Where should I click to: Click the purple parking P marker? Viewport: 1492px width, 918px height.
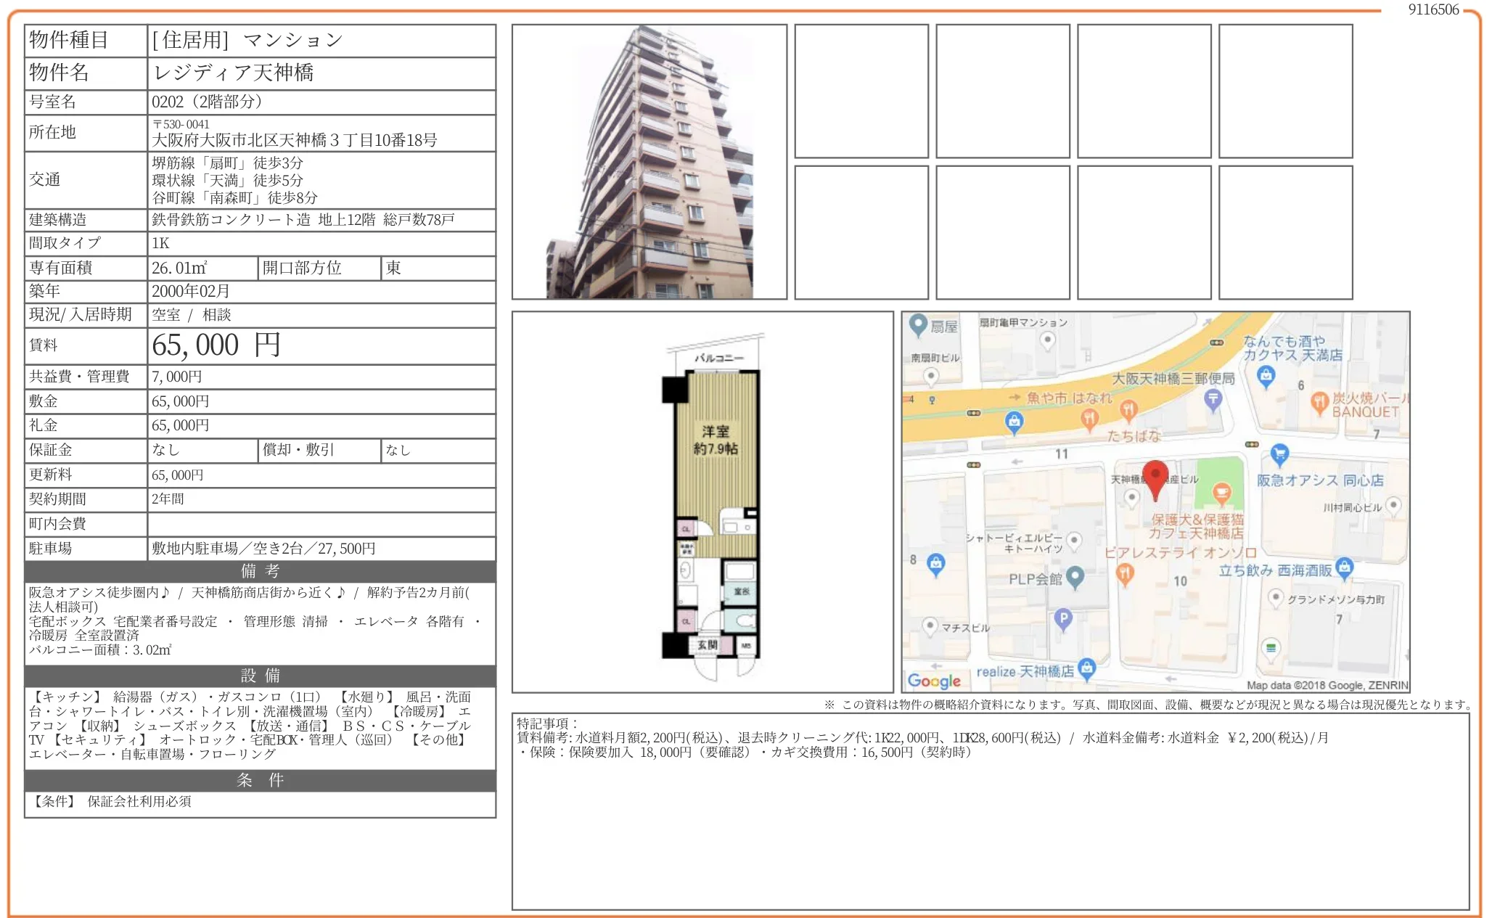pos(1063,618)
